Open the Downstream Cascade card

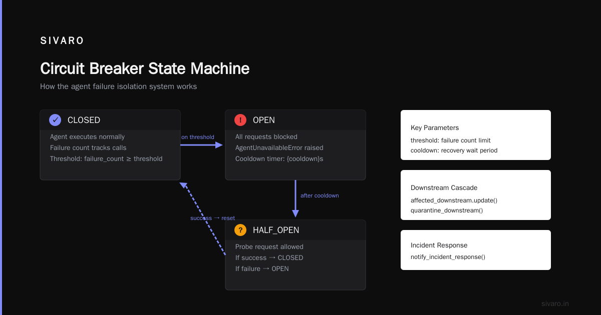click(x=476, y=195)
